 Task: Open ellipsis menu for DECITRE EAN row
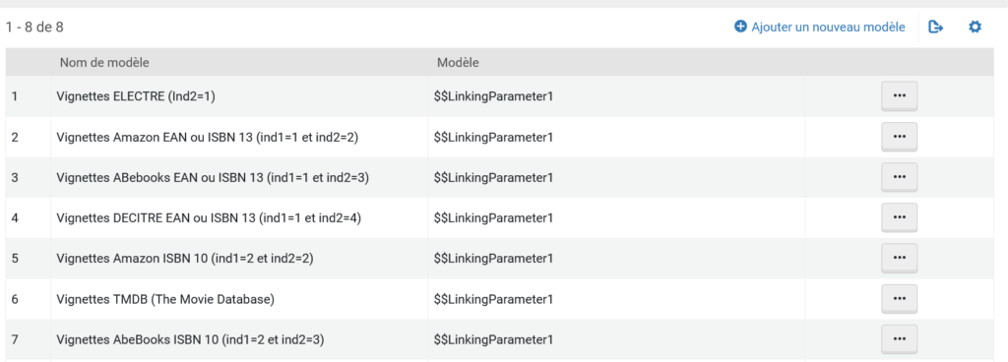tap(899, 217)
